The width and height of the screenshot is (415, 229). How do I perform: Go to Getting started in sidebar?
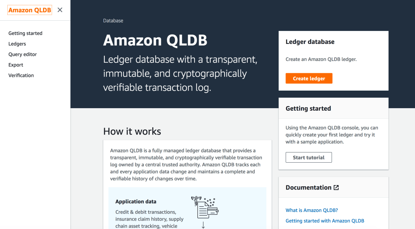click(25, 33)
